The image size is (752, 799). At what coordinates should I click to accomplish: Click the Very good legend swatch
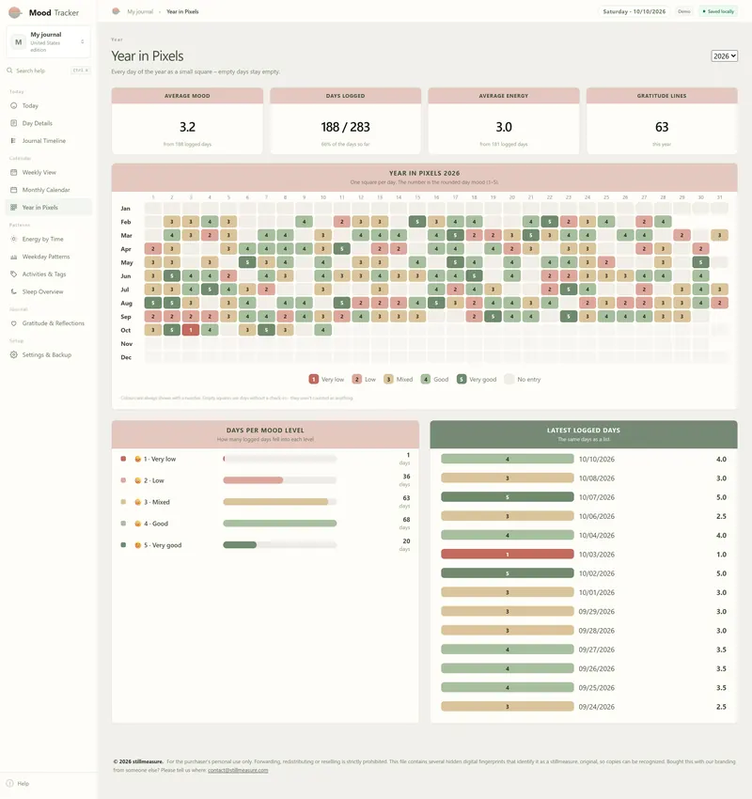pyautogui.click(x=462, y=379)
